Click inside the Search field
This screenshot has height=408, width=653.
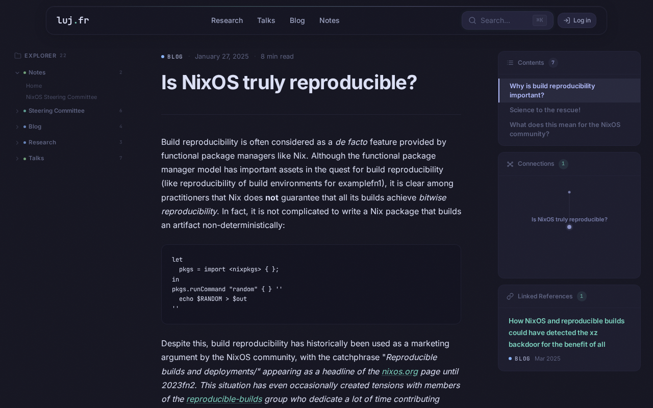pyautogui.click(x=503, y=20)
